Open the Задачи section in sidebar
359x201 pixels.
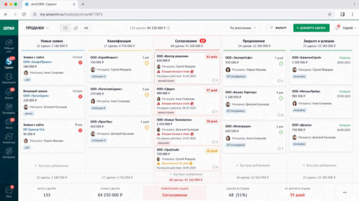point(9,93)
